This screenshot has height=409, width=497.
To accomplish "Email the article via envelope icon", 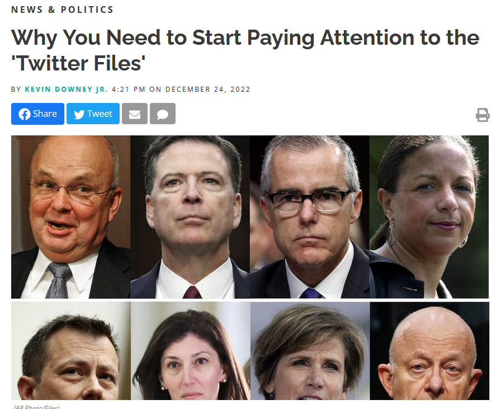I will (135, 114).
